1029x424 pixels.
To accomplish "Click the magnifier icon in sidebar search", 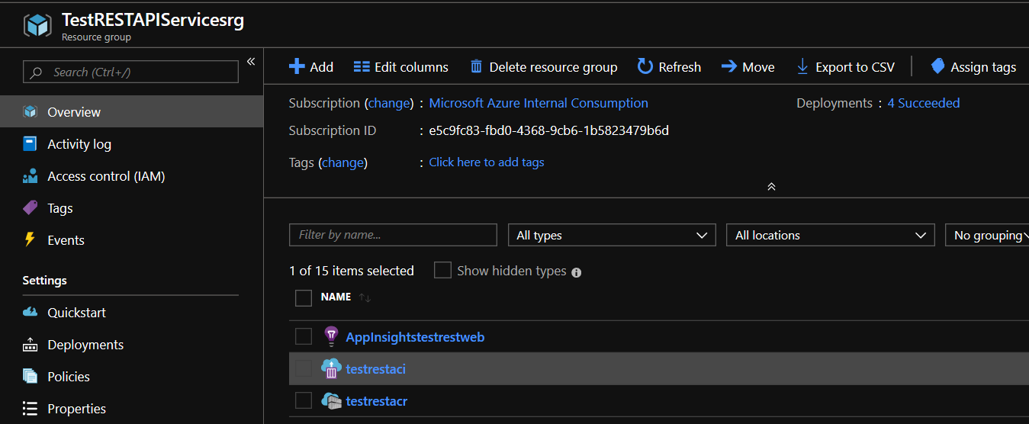I will tap(36, 72).
